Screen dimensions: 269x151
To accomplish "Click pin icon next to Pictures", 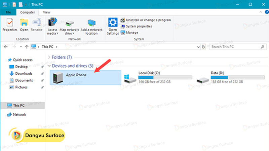I will click(x=42, y=87).
